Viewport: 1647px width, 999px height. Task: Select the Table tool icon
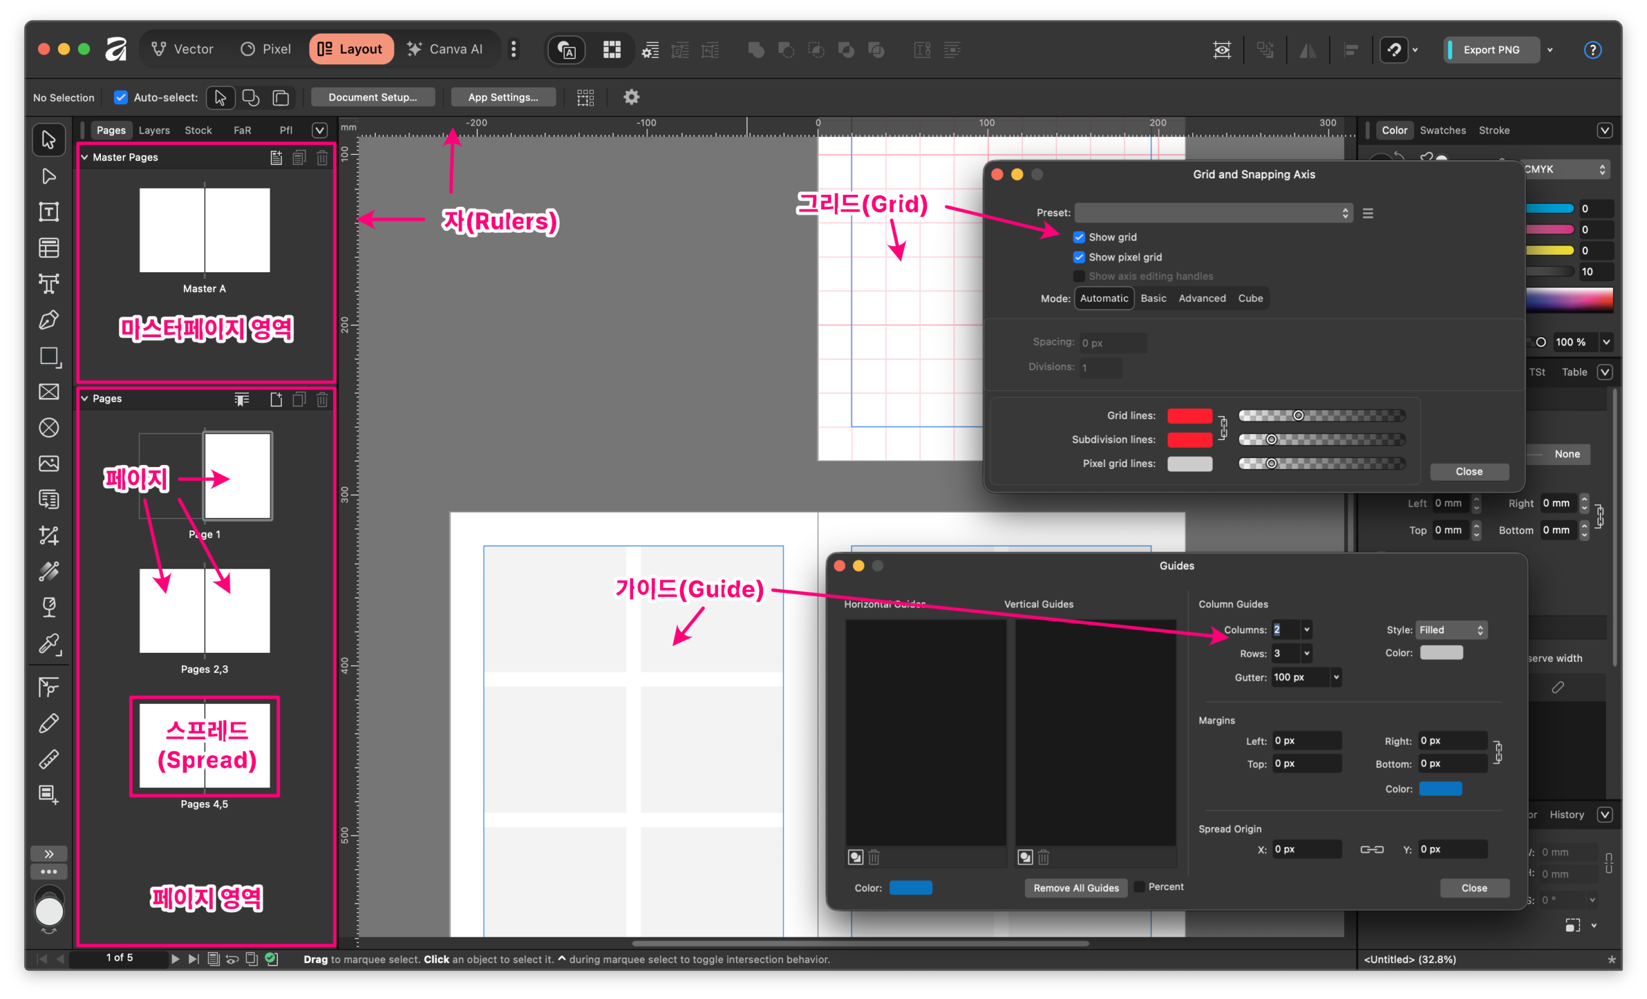(49, 248)
